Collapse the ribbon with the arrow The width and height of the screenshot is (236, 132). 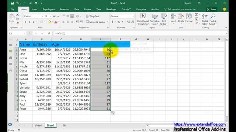tap(226, 27)
